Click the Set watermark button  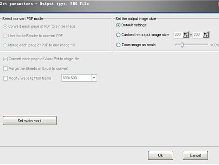click(x=30, y=120)
